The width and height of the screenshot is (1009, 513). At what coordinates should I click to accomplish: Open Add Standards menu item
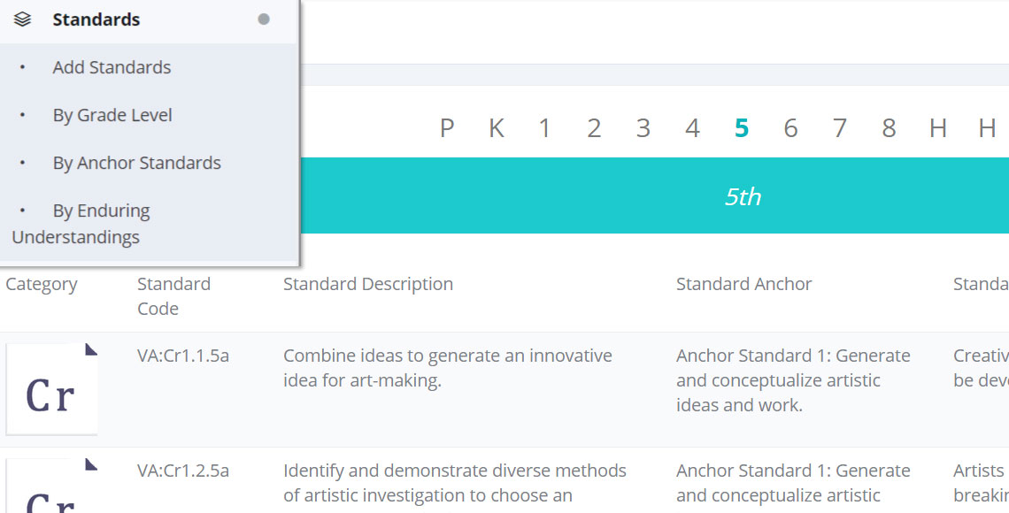click(112, 67)
